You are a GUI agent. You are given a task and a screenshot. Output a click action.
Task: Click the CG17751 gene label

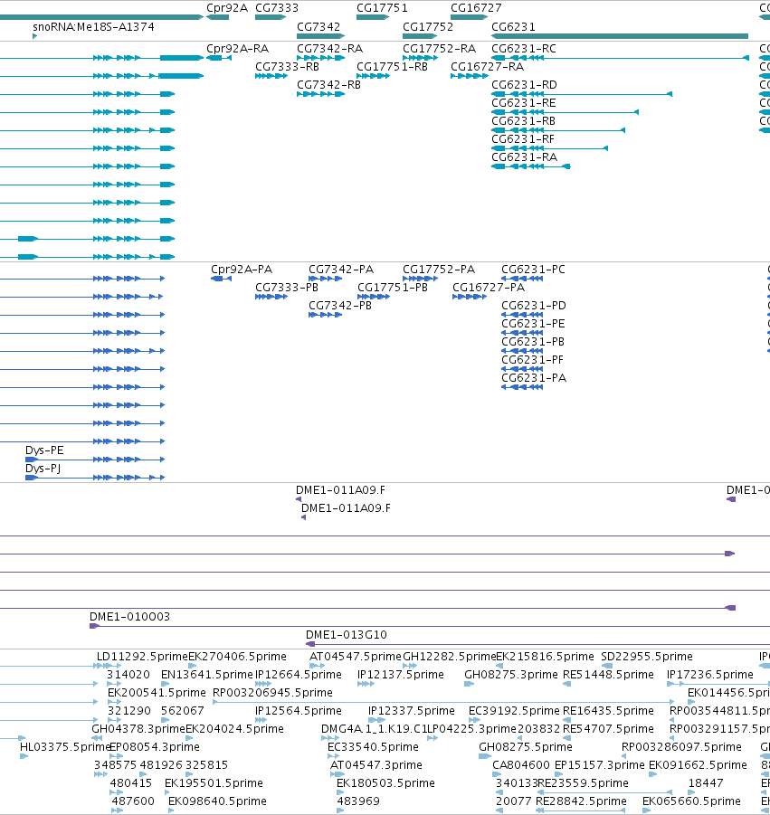(382, 8)
